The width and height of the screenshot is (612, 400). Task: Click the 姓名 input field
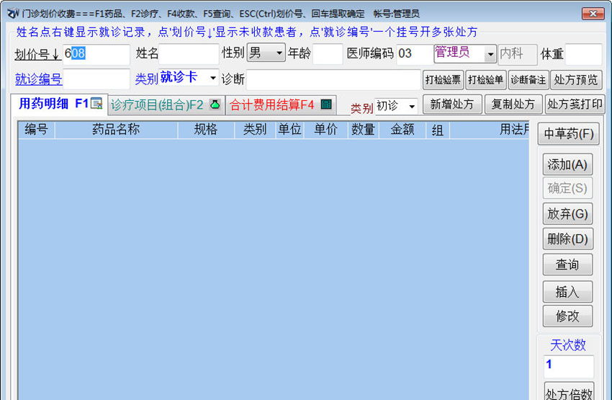point(189,54)
